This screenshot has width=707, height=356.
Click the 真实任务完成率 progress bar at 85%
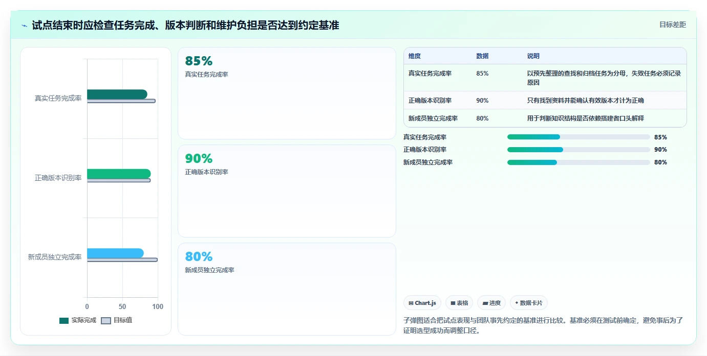(x=579, y=137)
